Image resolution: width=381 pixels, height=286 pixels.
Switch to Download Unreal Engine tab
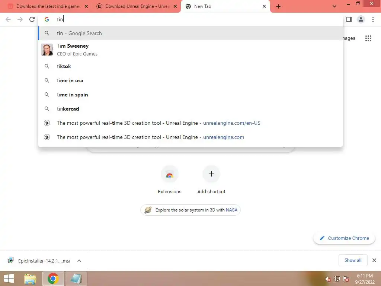tap(136, 6)
